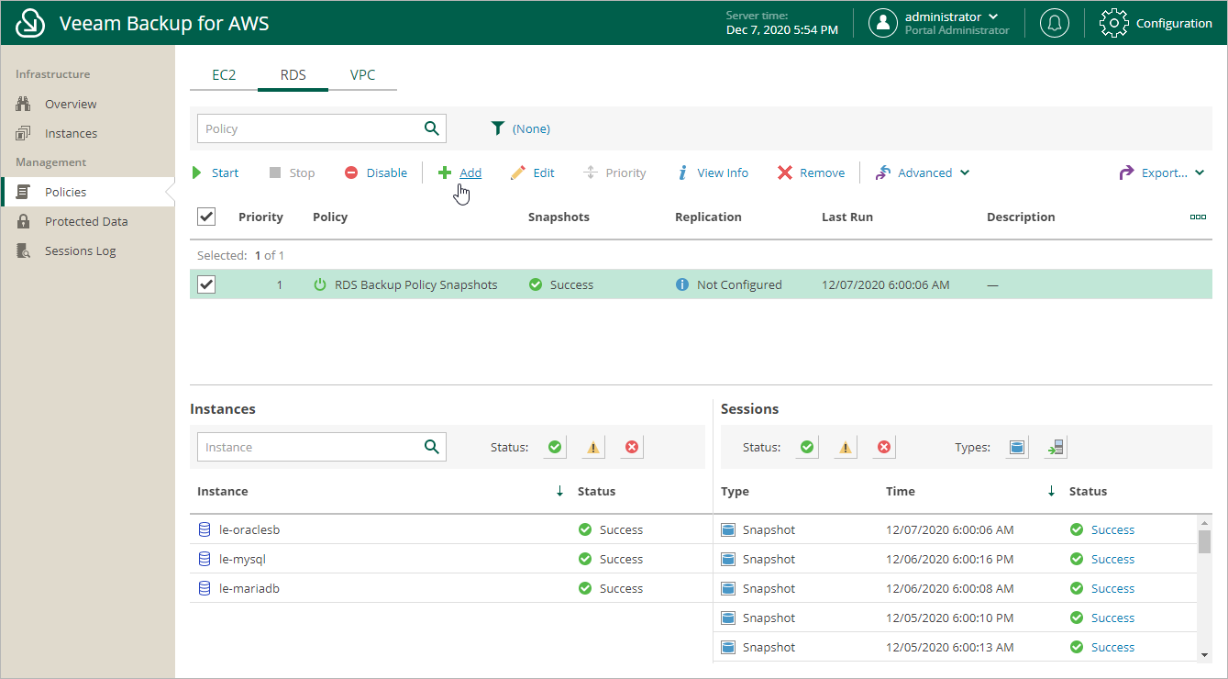
Task: Switch to the EC2 tab
Action: (224, 75)
